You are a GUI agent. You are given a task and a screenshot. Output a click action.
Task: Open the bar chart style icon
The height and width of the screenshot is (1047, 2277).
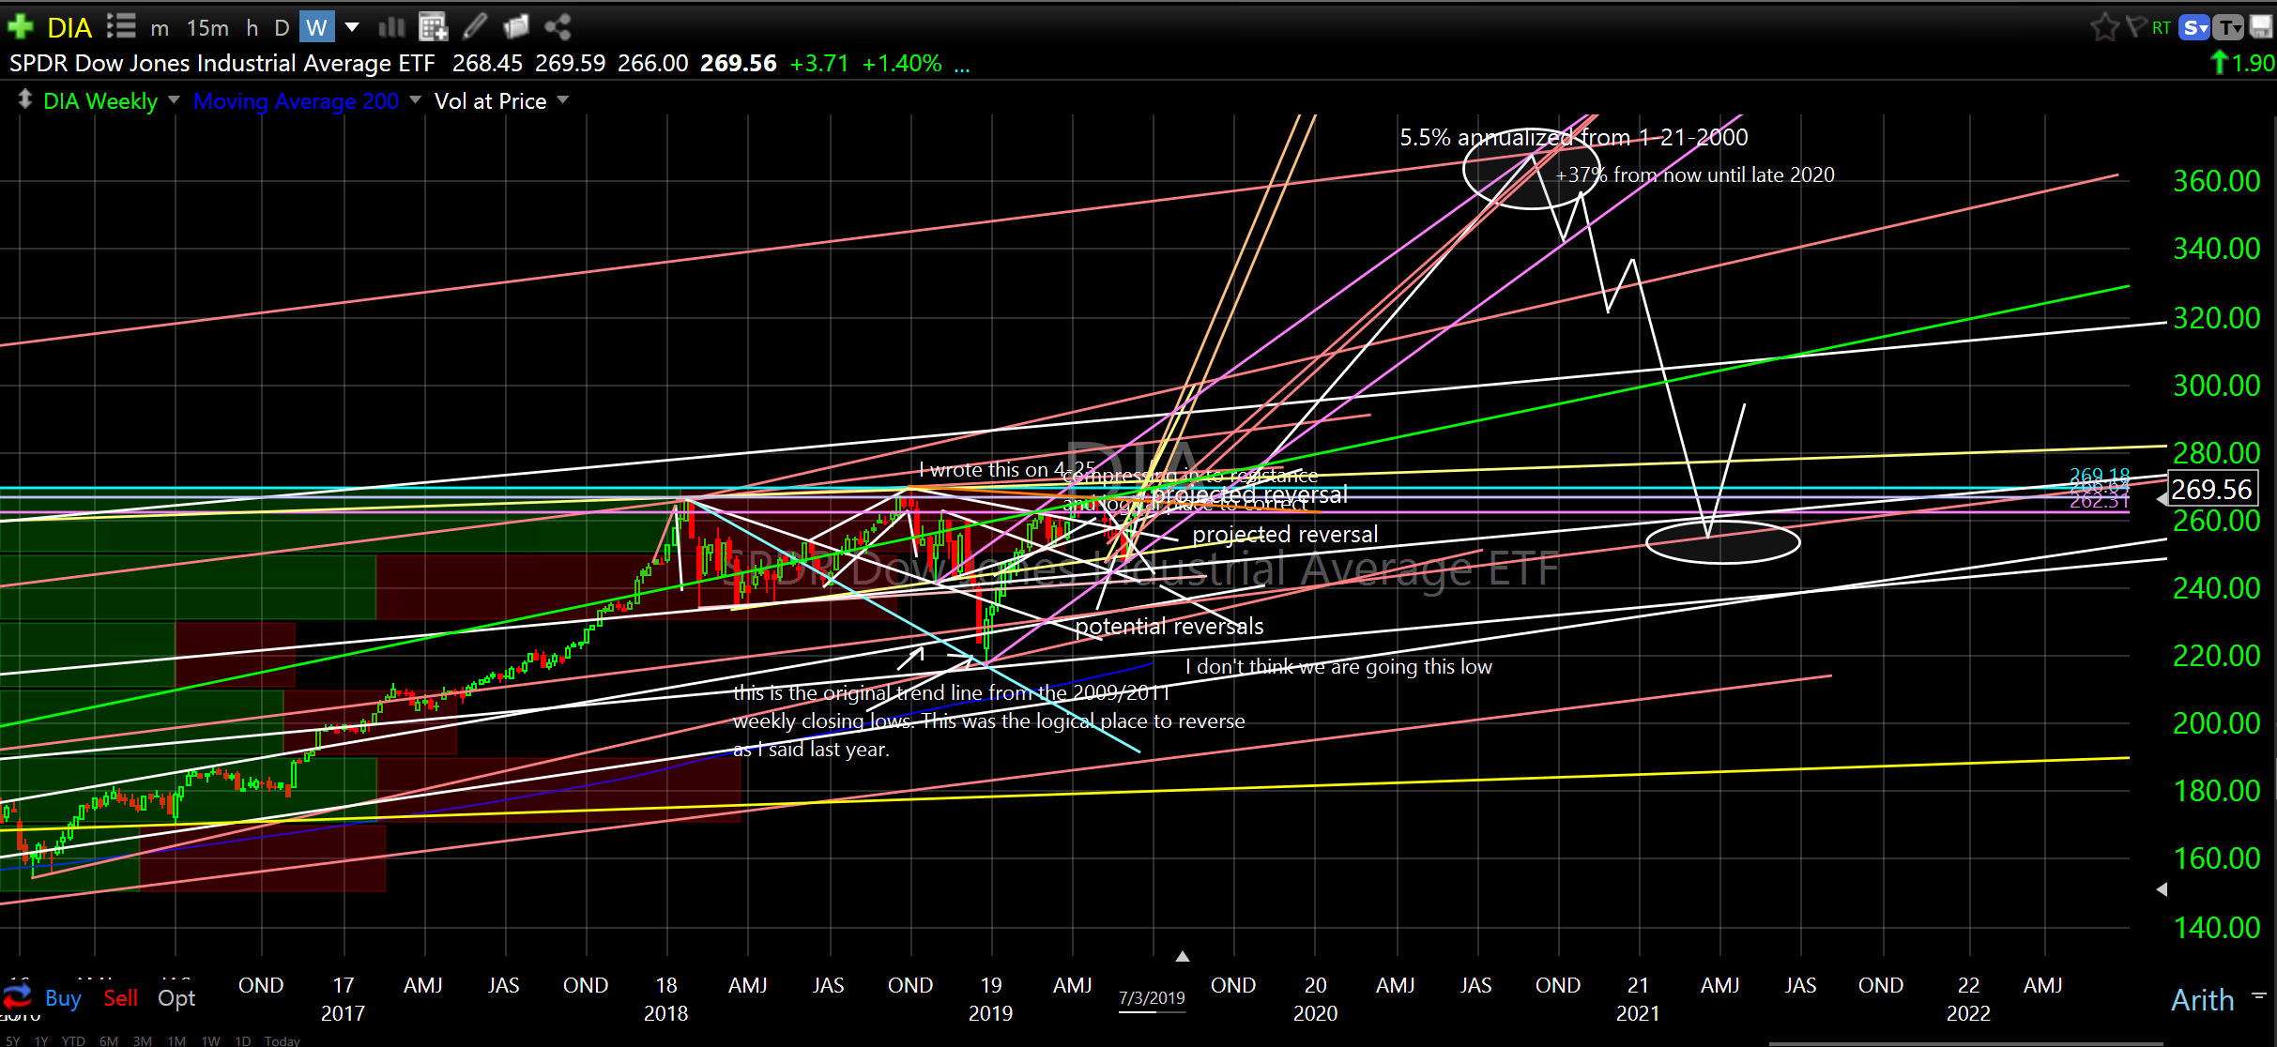tap(390, 27)
